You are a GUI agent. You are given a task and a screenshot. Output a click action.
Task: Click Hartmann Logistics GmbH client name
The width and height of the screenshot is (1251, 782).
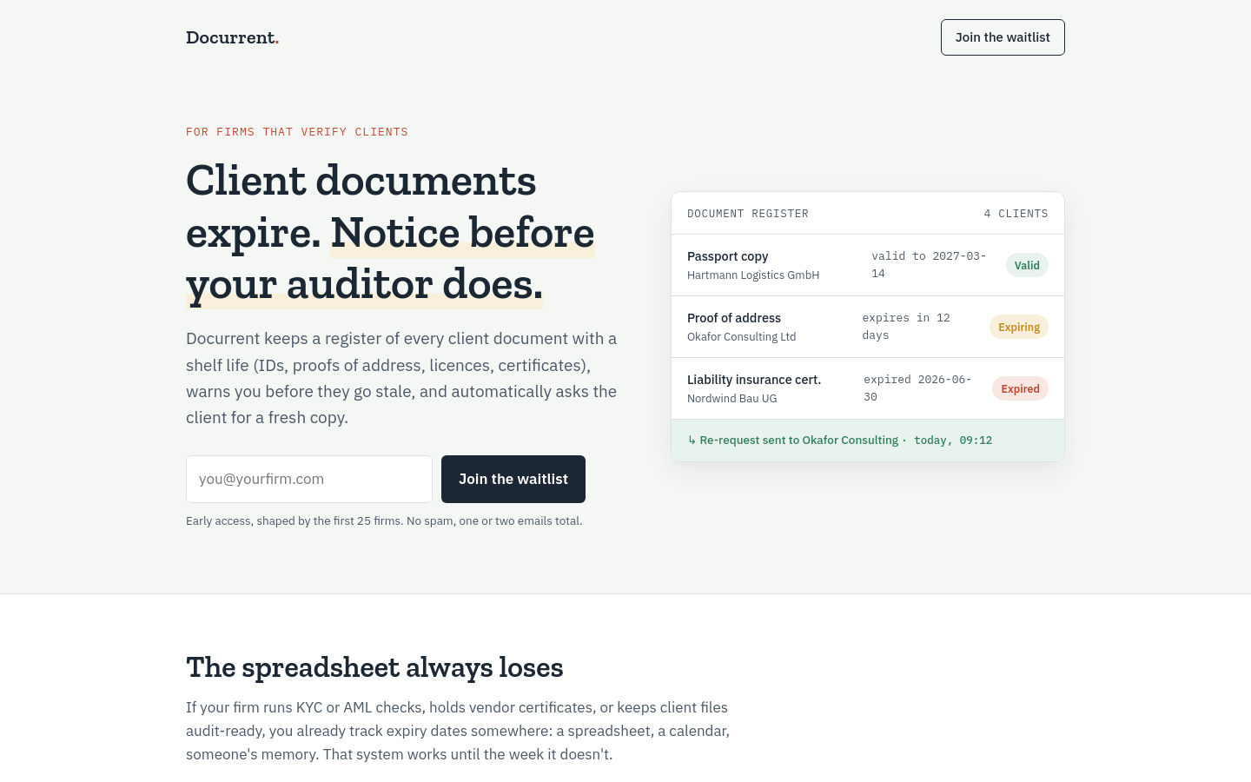[x=753, y=275]
